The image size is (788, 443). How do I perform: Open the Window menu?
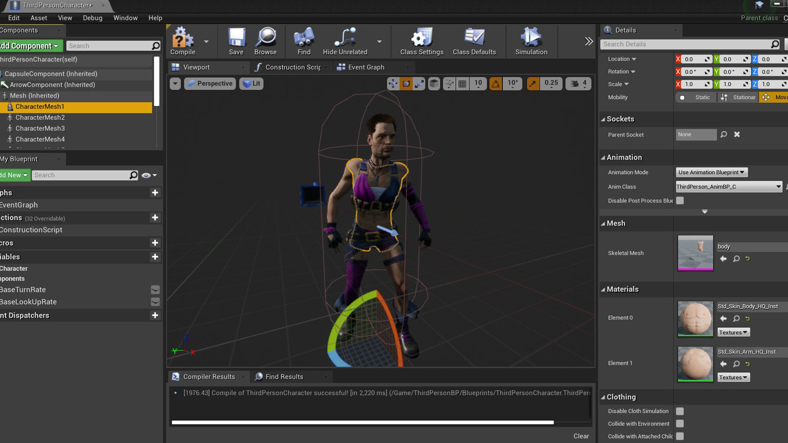tap(125, 18)
